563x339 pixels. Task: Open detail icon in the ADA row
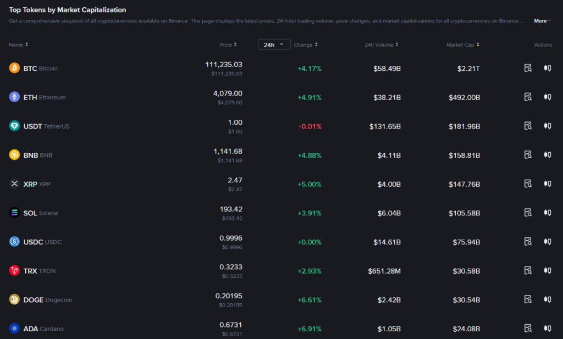[528, 328]
